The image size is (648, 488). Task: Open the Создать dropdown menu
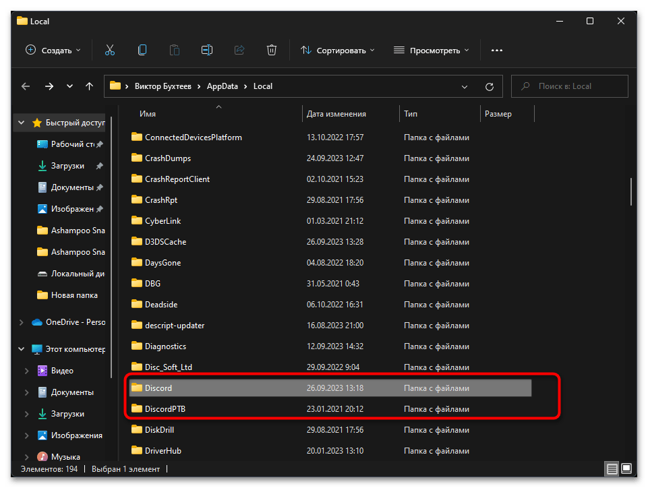tap(53, 50)
